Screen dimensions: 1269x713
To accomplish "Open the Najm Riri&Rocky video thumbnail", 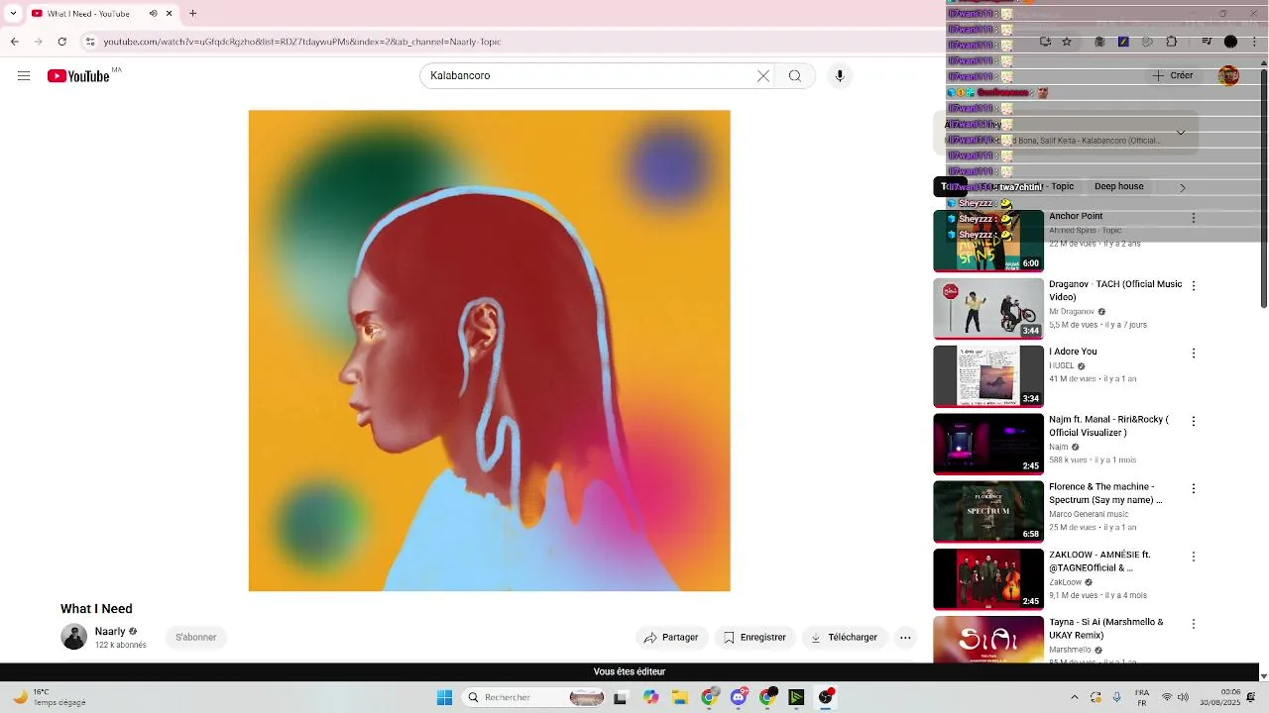I will coord(988,444).
